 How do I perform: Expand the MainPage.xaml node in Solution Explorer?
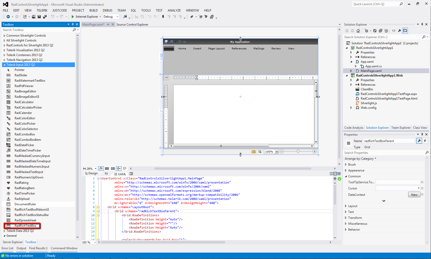tap(351, 71)
